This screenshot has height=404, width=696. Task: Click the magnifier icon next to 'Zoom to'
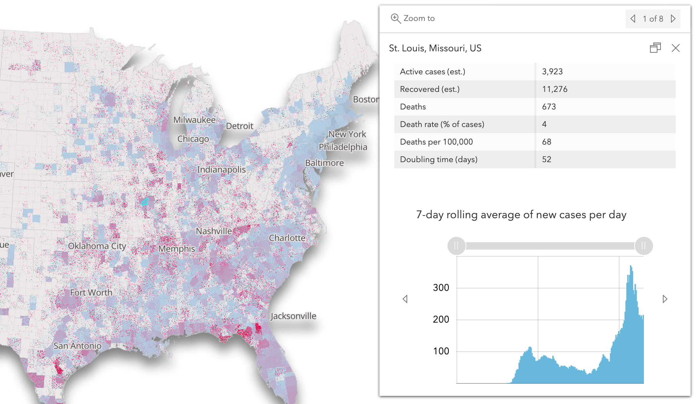[x=396, y=18]
